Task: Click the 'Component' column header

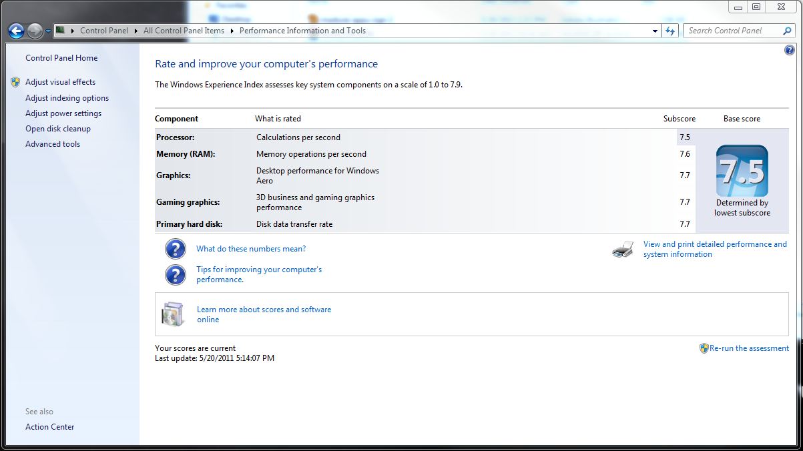Action: pyautogui.click(x=177, y=119)
